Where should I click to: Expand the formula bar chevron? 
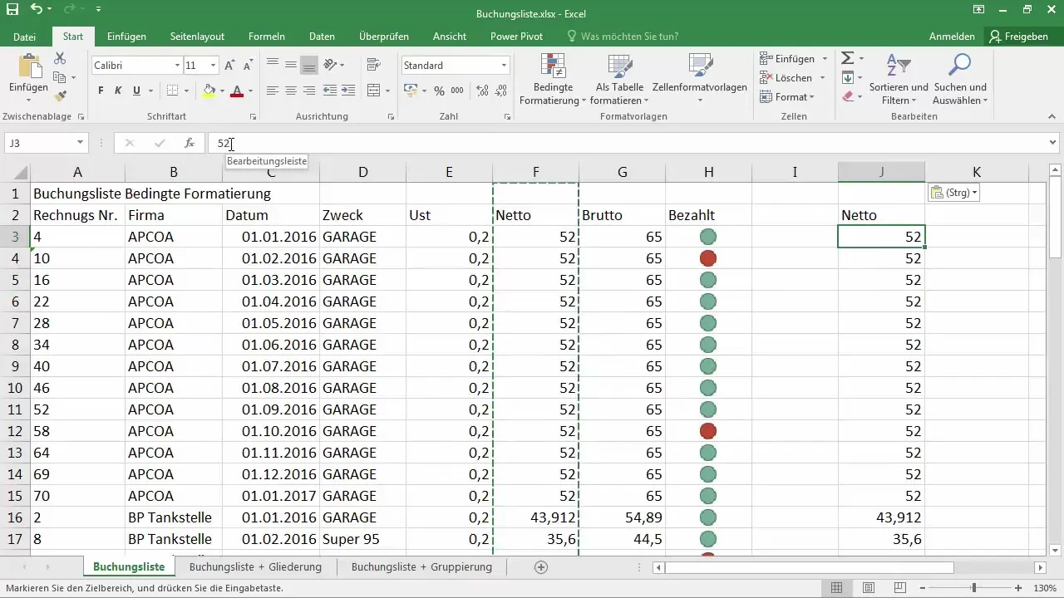pyautogui.click(x=1053, y=143)
